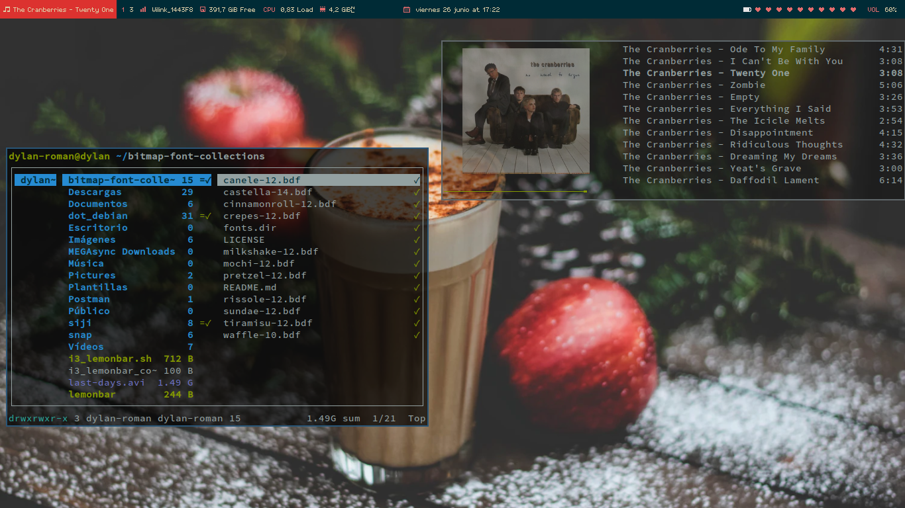Select canele-12.bdf in the preview column
Image resolution: width=905 pixels, height=508 pixels.
[x=319, y=180]
